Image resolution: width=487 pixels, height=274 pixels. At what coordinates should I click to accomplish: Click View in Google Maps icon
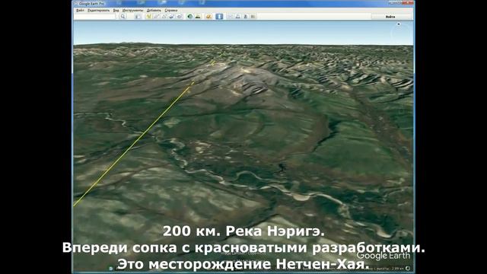tap(253, 17)
